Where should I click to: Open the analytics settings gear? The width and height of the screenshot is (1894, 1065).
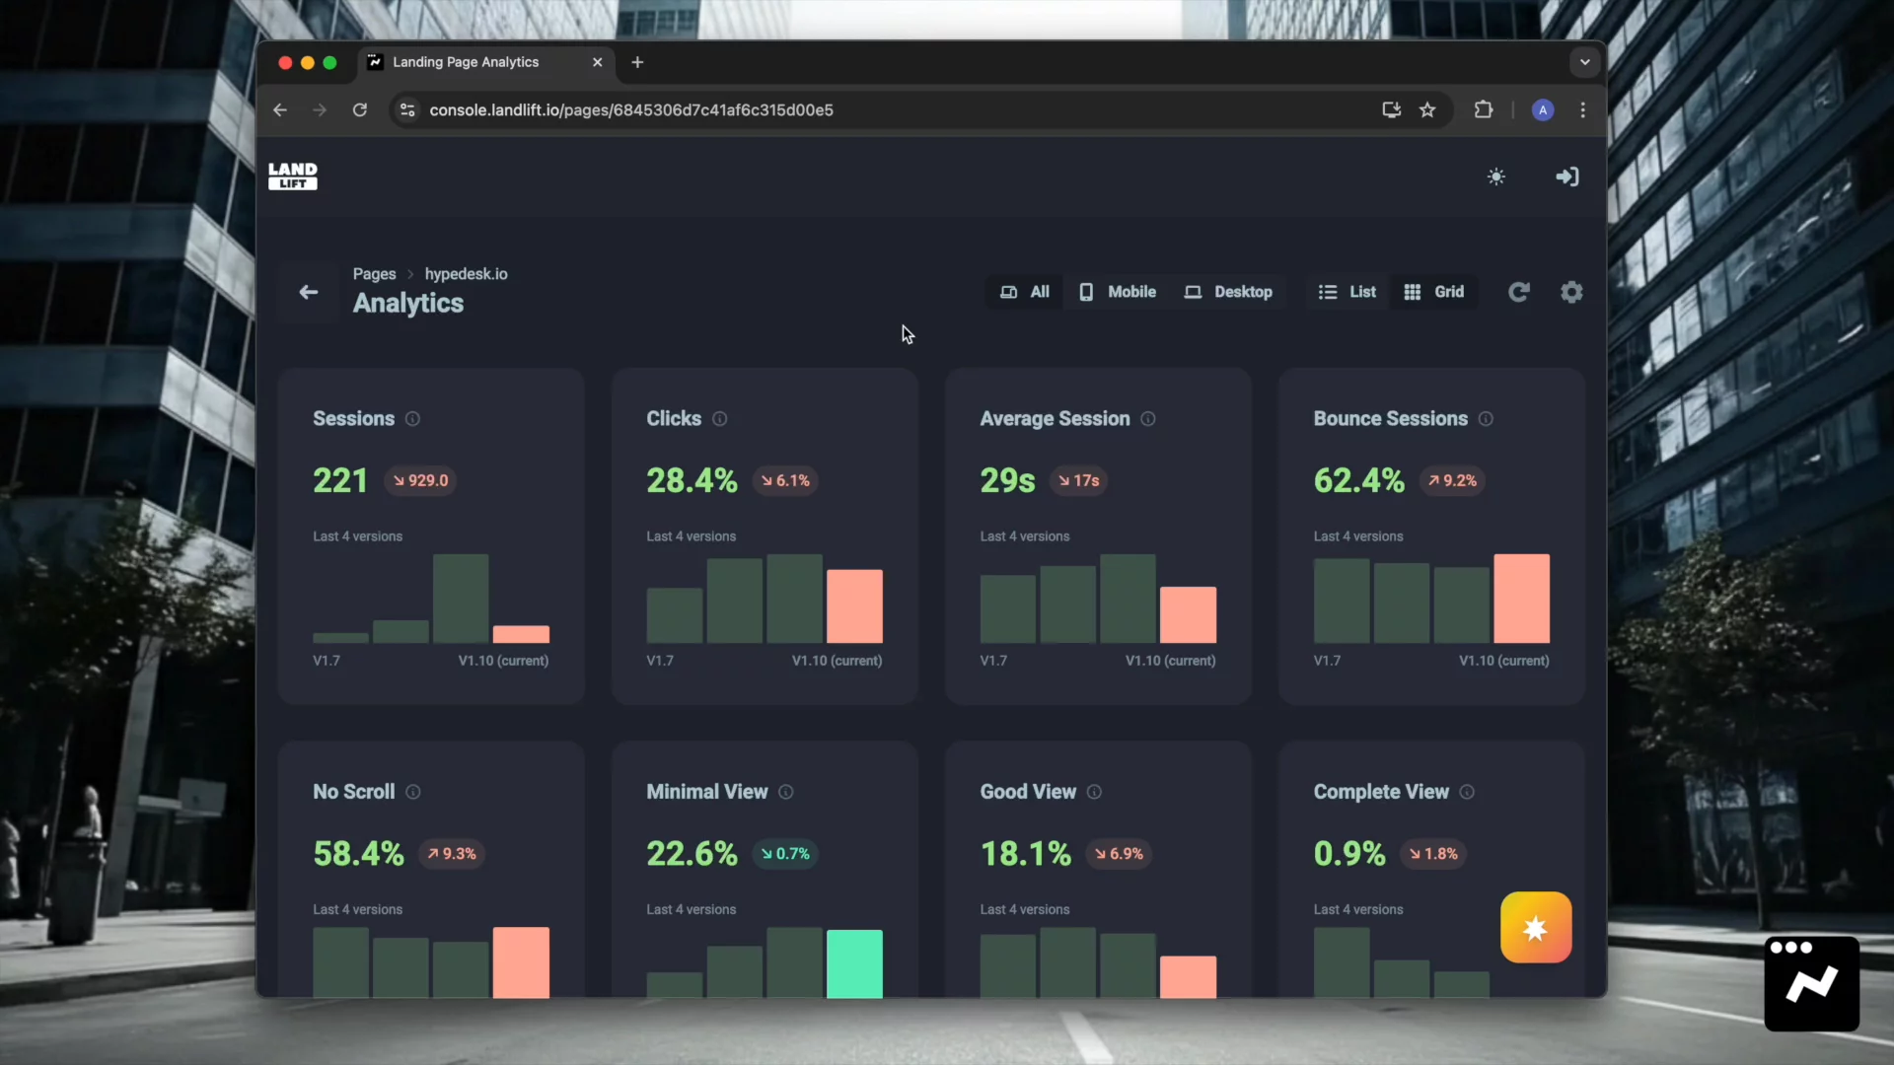tap(1571, 292)
